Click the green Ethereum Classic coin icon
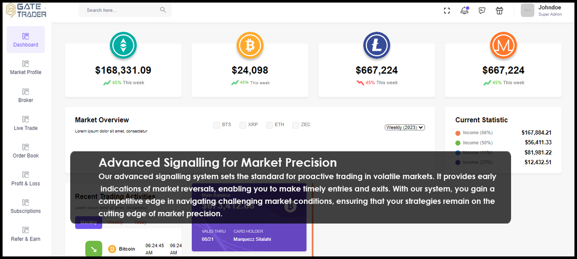577x259 pixels. [x=123, y=45]
